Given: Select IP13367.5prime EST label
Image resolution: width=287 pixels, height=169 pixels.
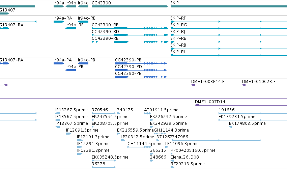Looking at the screenshot, I should click(x=72, y=123).
